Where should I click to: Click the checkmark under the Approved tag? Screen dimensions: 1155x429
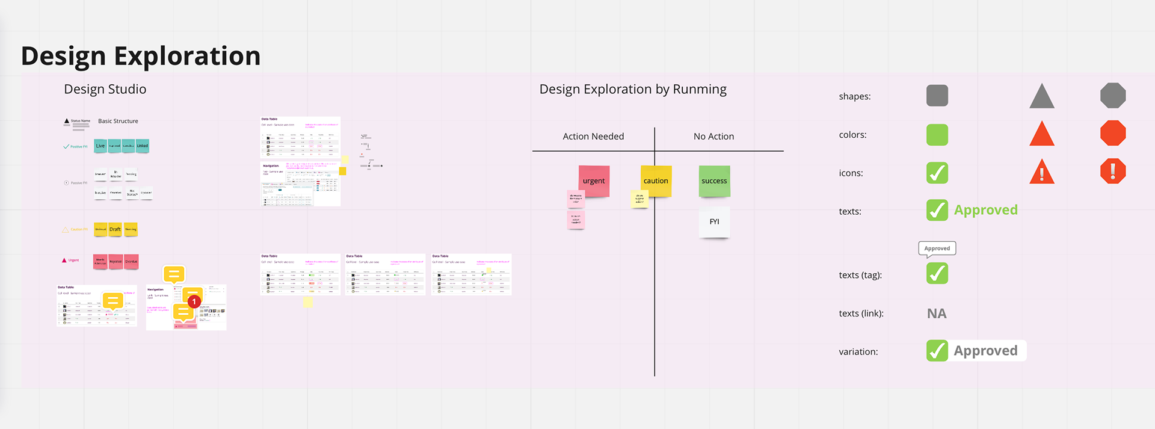937,273
